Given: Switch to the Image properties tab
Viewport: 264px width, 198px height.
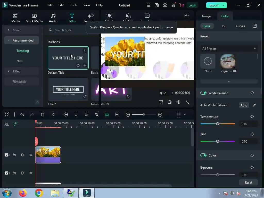Looking at the screenshot, I should (x=206, y=16).
